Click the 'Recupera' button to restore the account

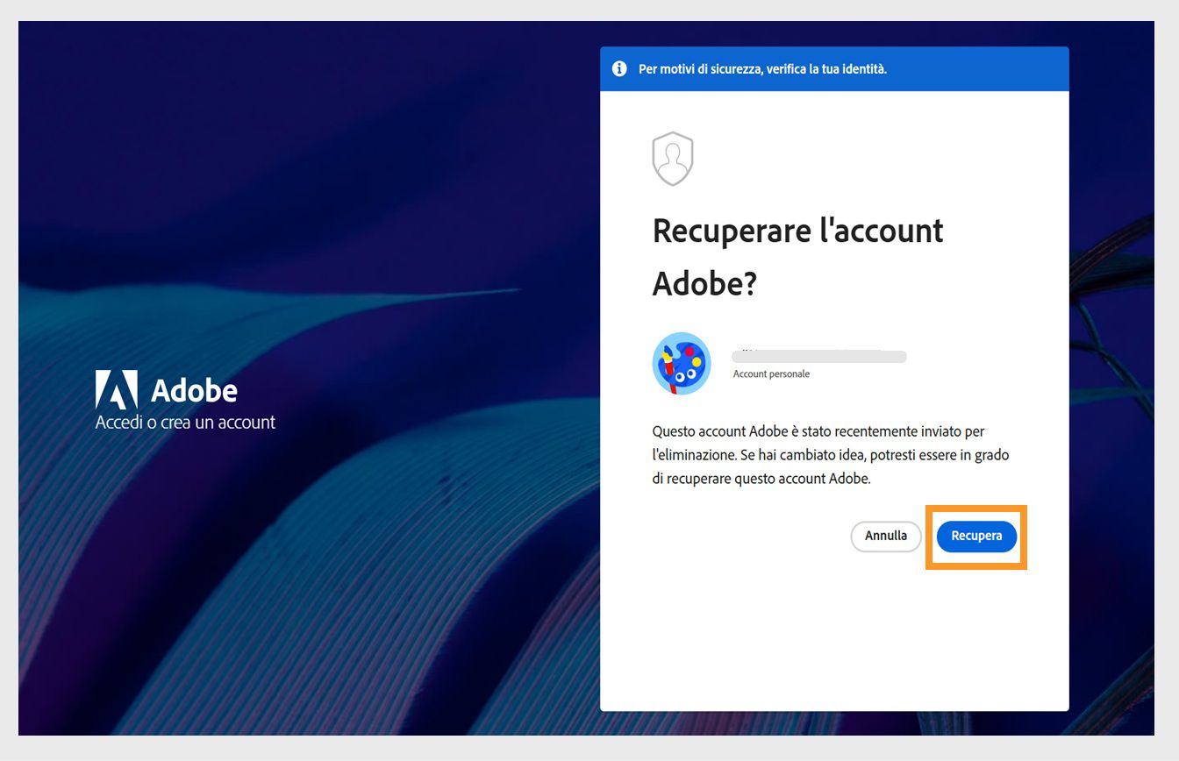click(x=976, y=536)
